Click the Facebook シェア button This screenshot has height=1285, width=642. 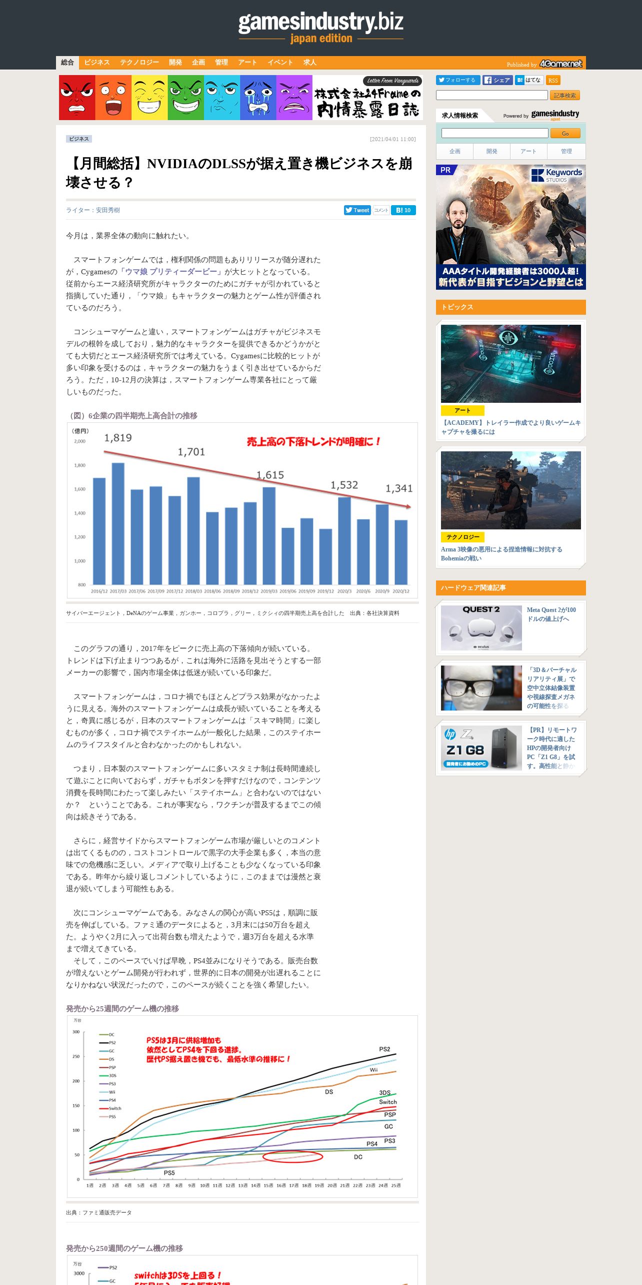click(x=497, y=80)
